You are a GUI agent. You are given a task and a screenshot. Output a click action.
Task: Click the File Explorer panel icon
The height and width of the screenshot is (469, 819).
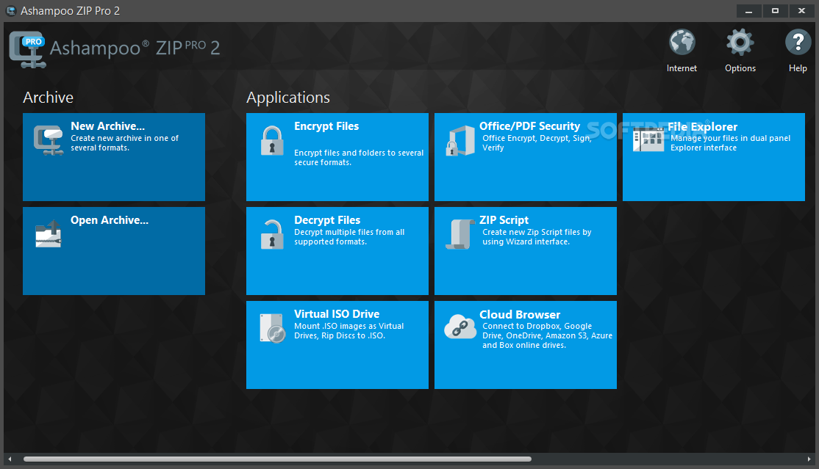(x=648, y=139)
